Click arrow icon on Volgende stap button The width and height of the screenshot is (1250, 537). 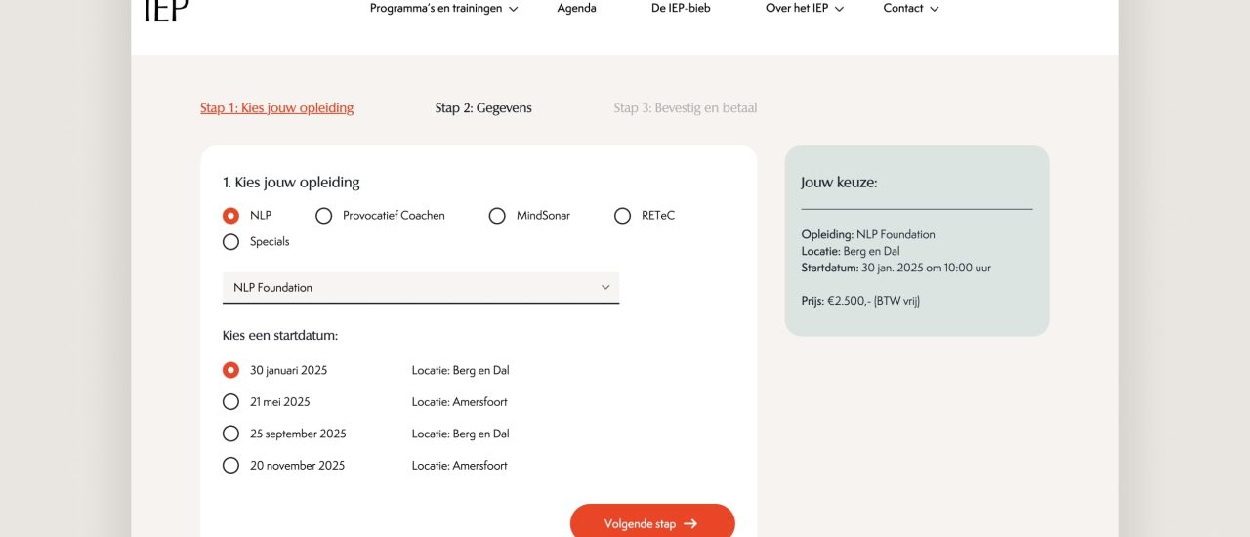(690, 524)
